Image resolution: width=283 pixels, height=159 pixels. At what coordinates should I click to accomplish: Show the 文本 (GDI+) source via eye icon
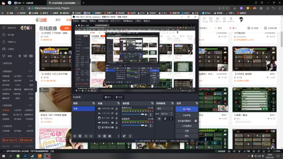[112, 113]
